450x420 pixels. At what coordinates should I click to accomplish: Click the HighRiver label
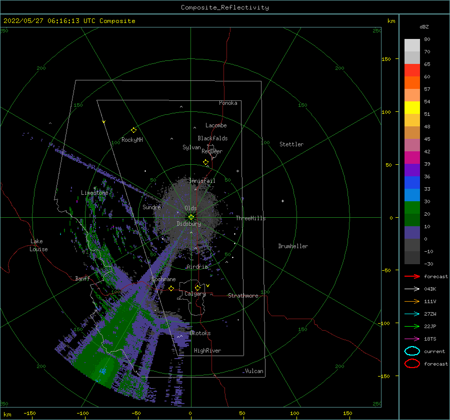coord(207,351)
